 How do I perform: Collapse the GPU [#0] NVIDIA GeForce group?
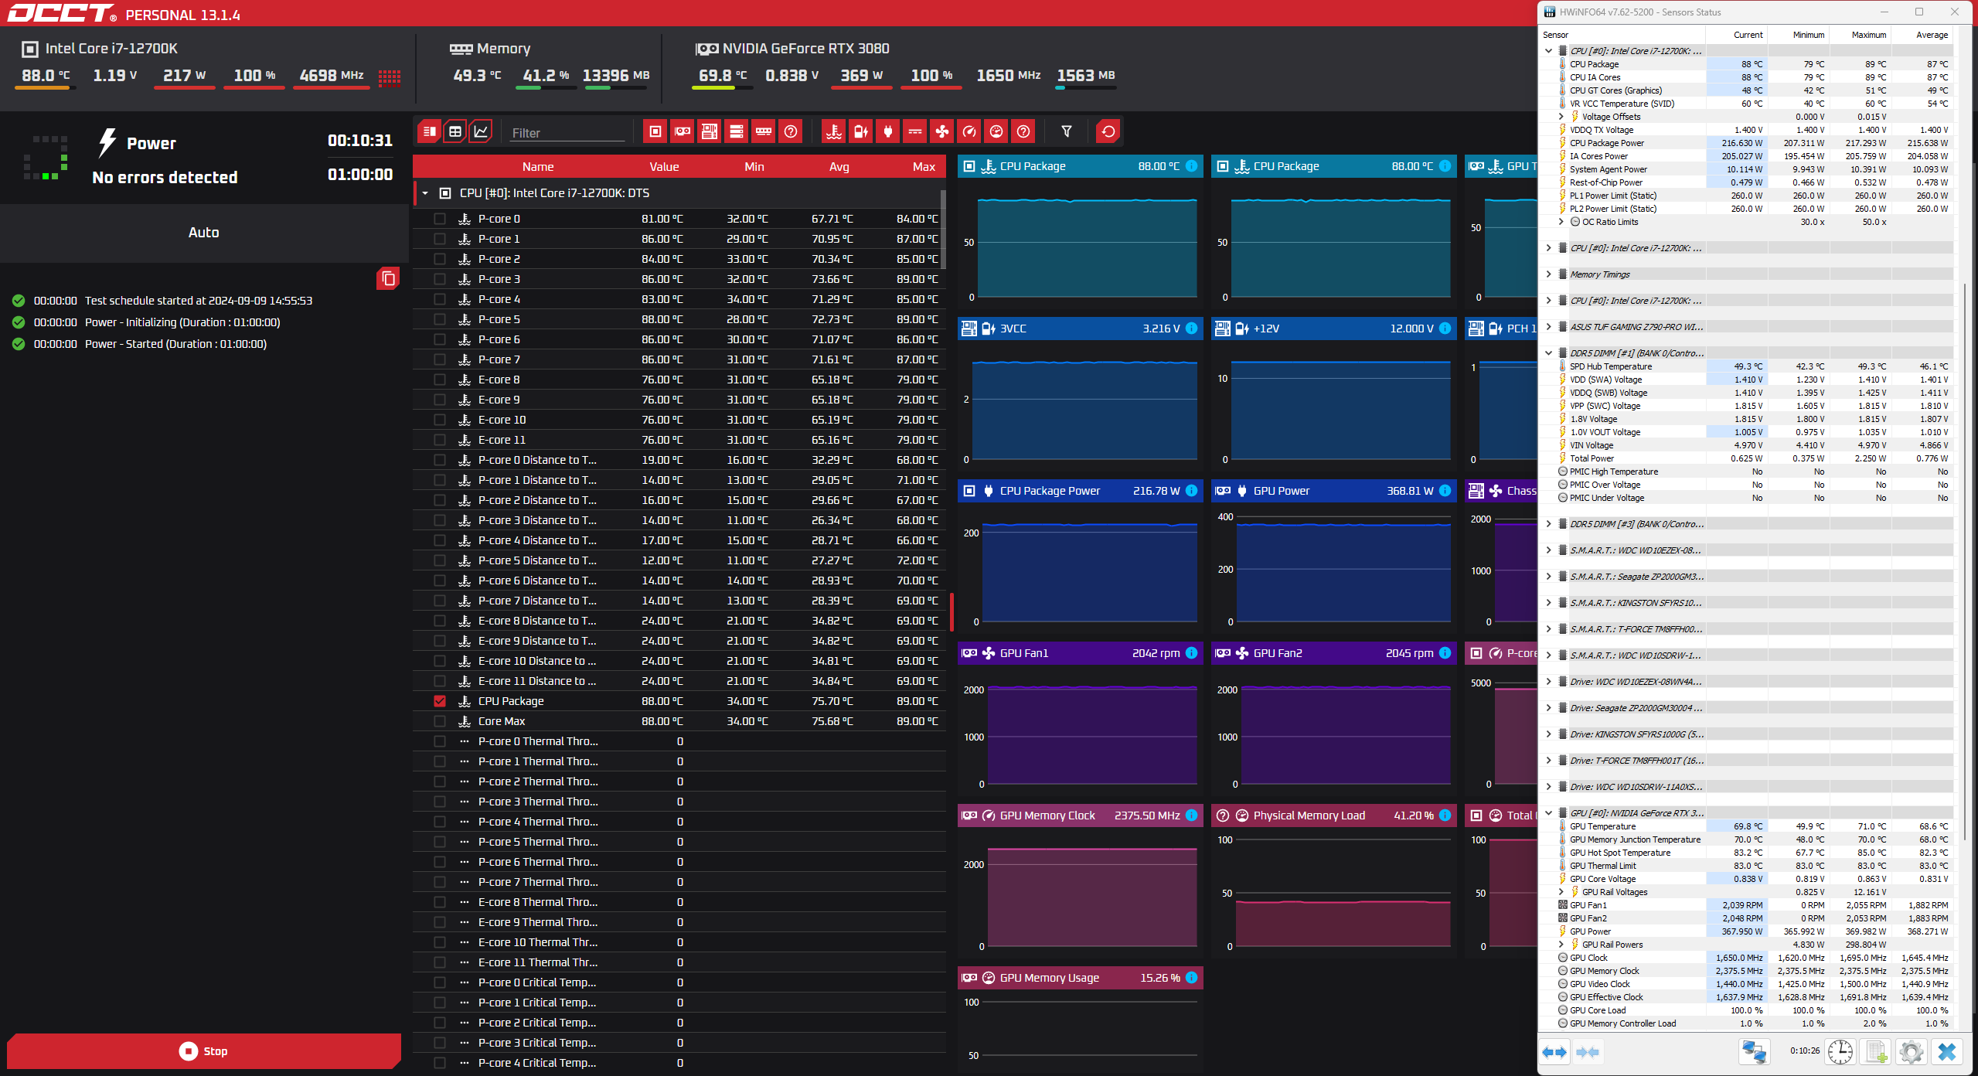[x=1548, y=813]
